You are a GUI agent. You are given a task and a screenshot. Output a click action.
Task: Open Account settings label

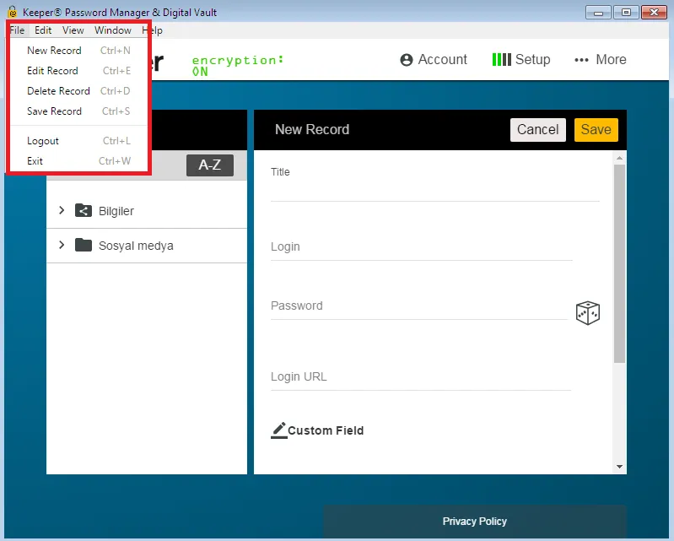(442, 59)
